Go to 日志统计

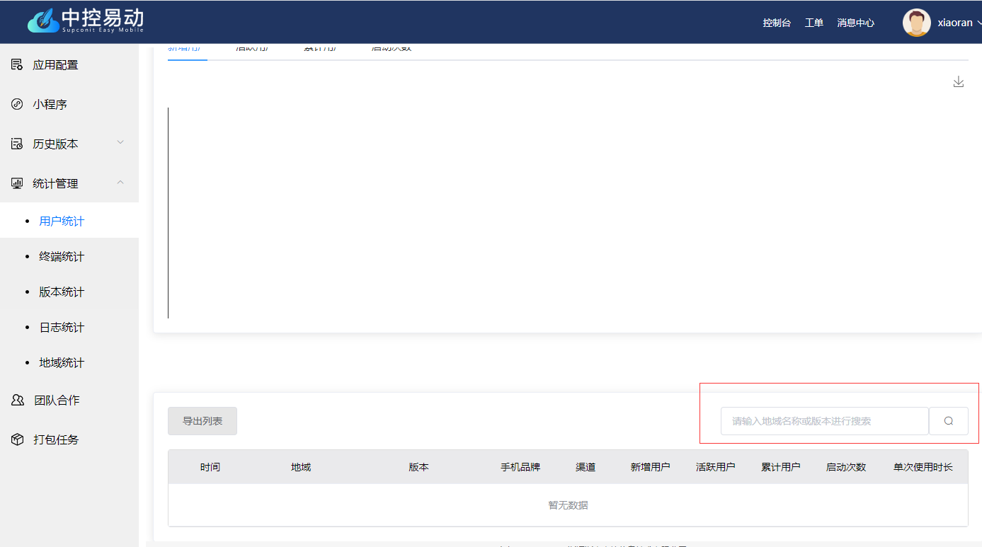click(62, 328)
